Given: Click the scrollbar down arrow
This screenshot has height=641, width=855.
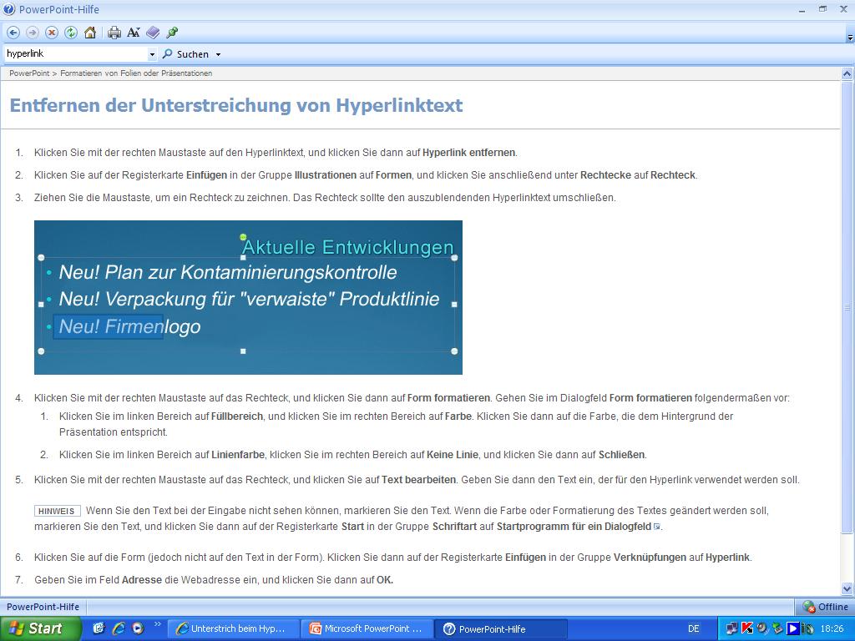Looking at the screenshot, I should pyautogui.click(x=847, y=588).
